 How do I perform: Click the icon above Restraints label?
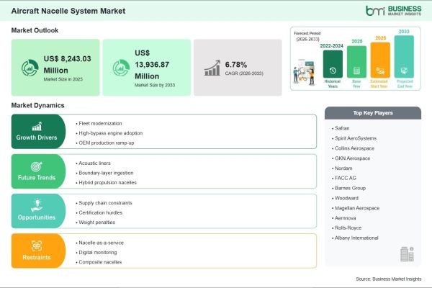[37, 246]
